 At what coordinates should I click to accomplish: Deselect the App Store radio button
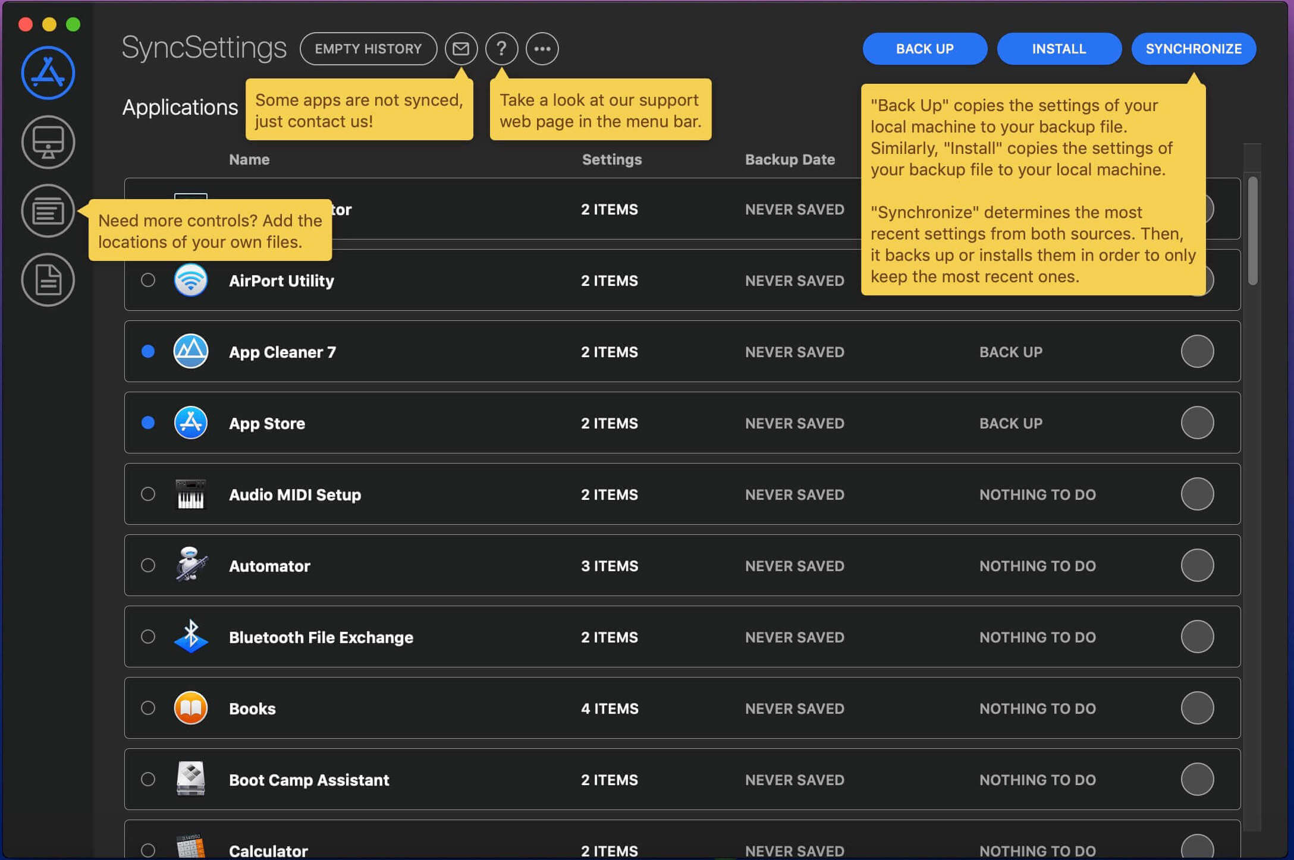[148, 423]
